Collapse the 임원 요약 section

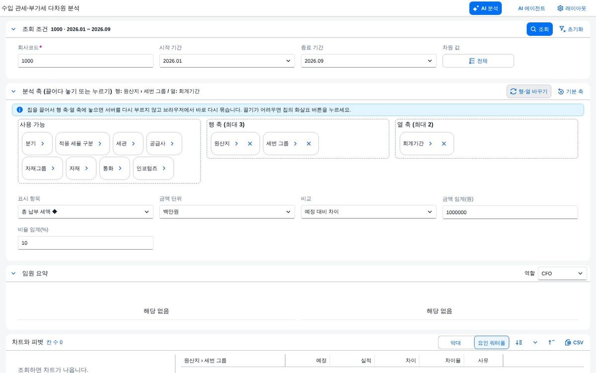13,274
